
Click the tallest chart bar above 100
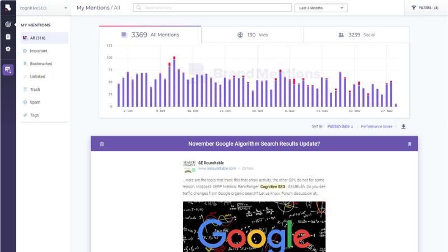click(174, 82)
